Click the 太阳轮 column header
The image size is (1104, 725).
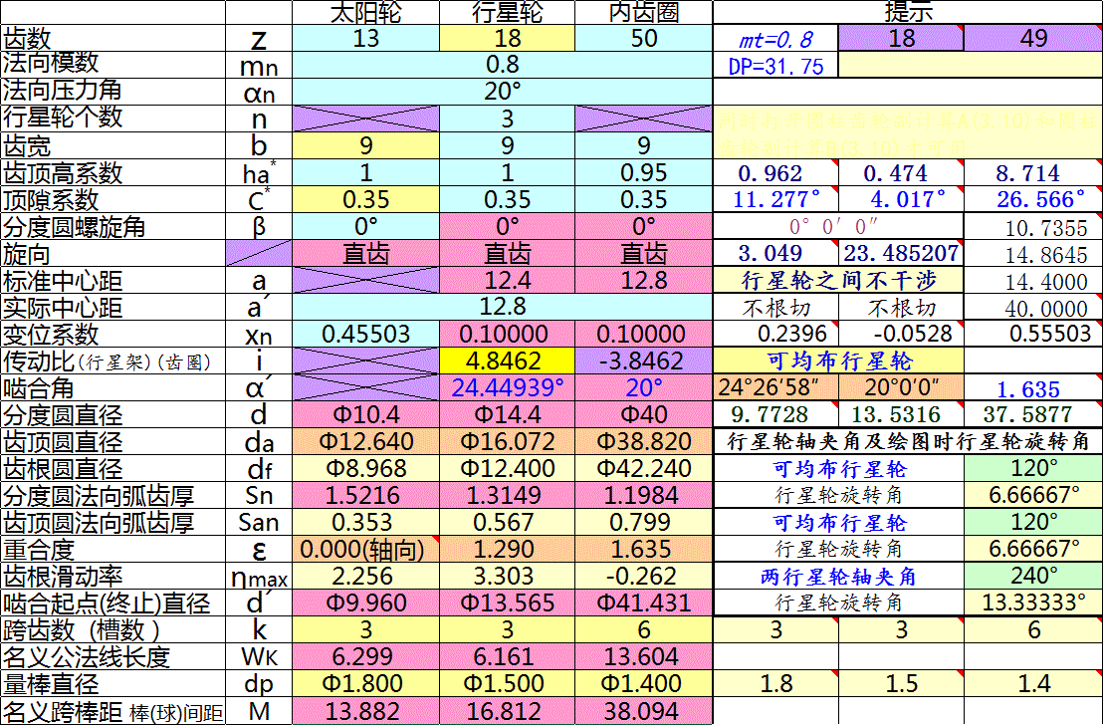pos(365,12)
